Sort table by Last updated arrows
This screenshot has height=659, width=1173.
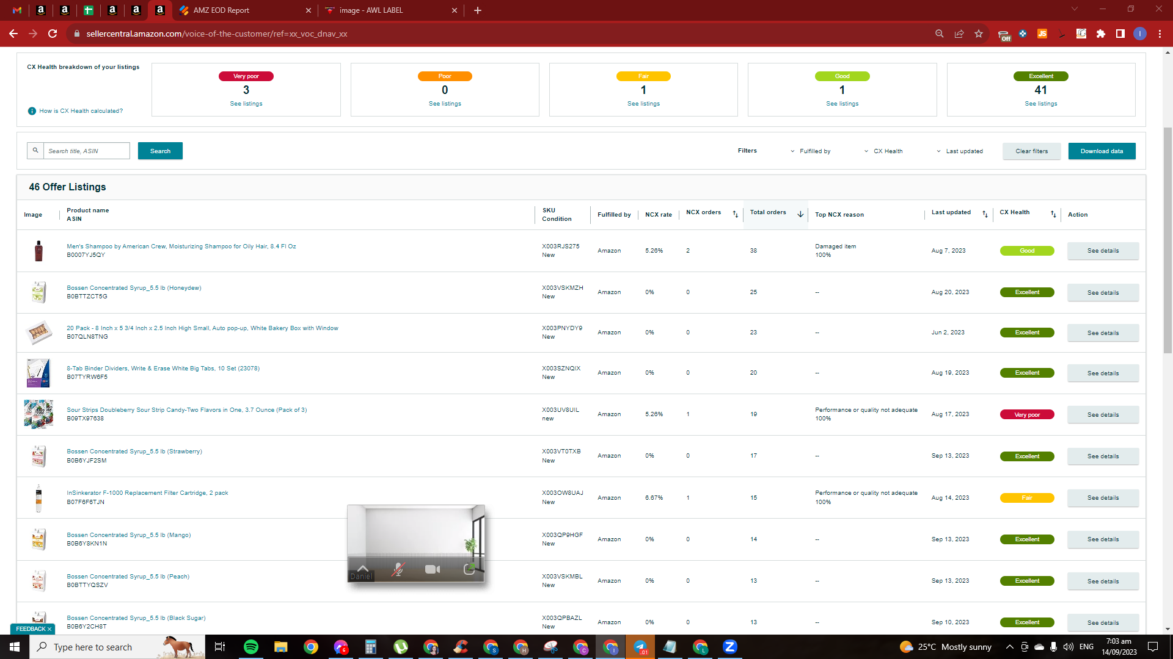pyautogui.click(x=985, y=214)
